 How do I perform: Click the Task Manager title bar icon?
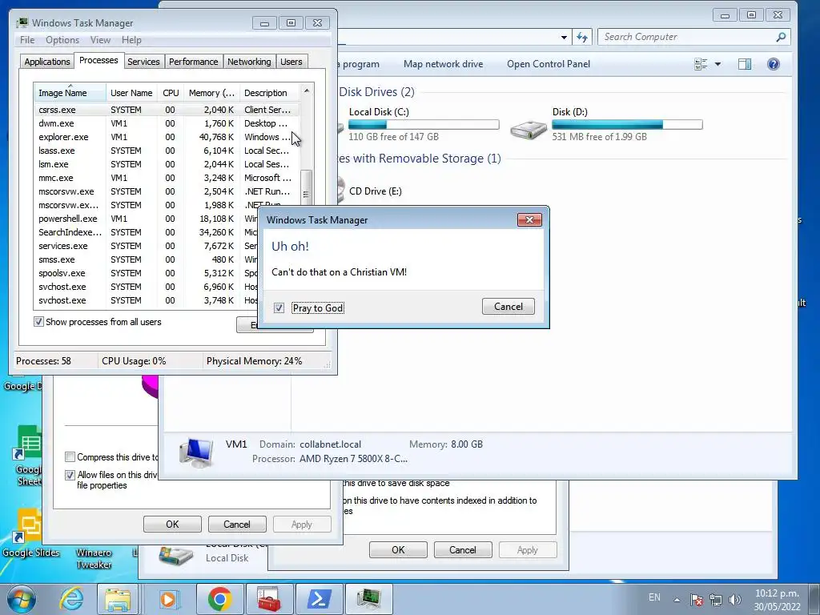tap(22, 22)
